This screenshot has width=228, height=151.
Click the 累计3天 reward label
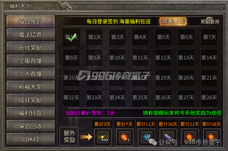(102, 124)
